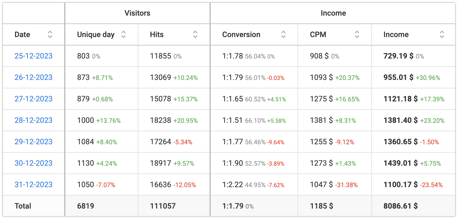Viewport: 458px width, 219px height.
Task: Select conversion ratio 1:1.79 for 26-12-2023
Action: (232, 77)
